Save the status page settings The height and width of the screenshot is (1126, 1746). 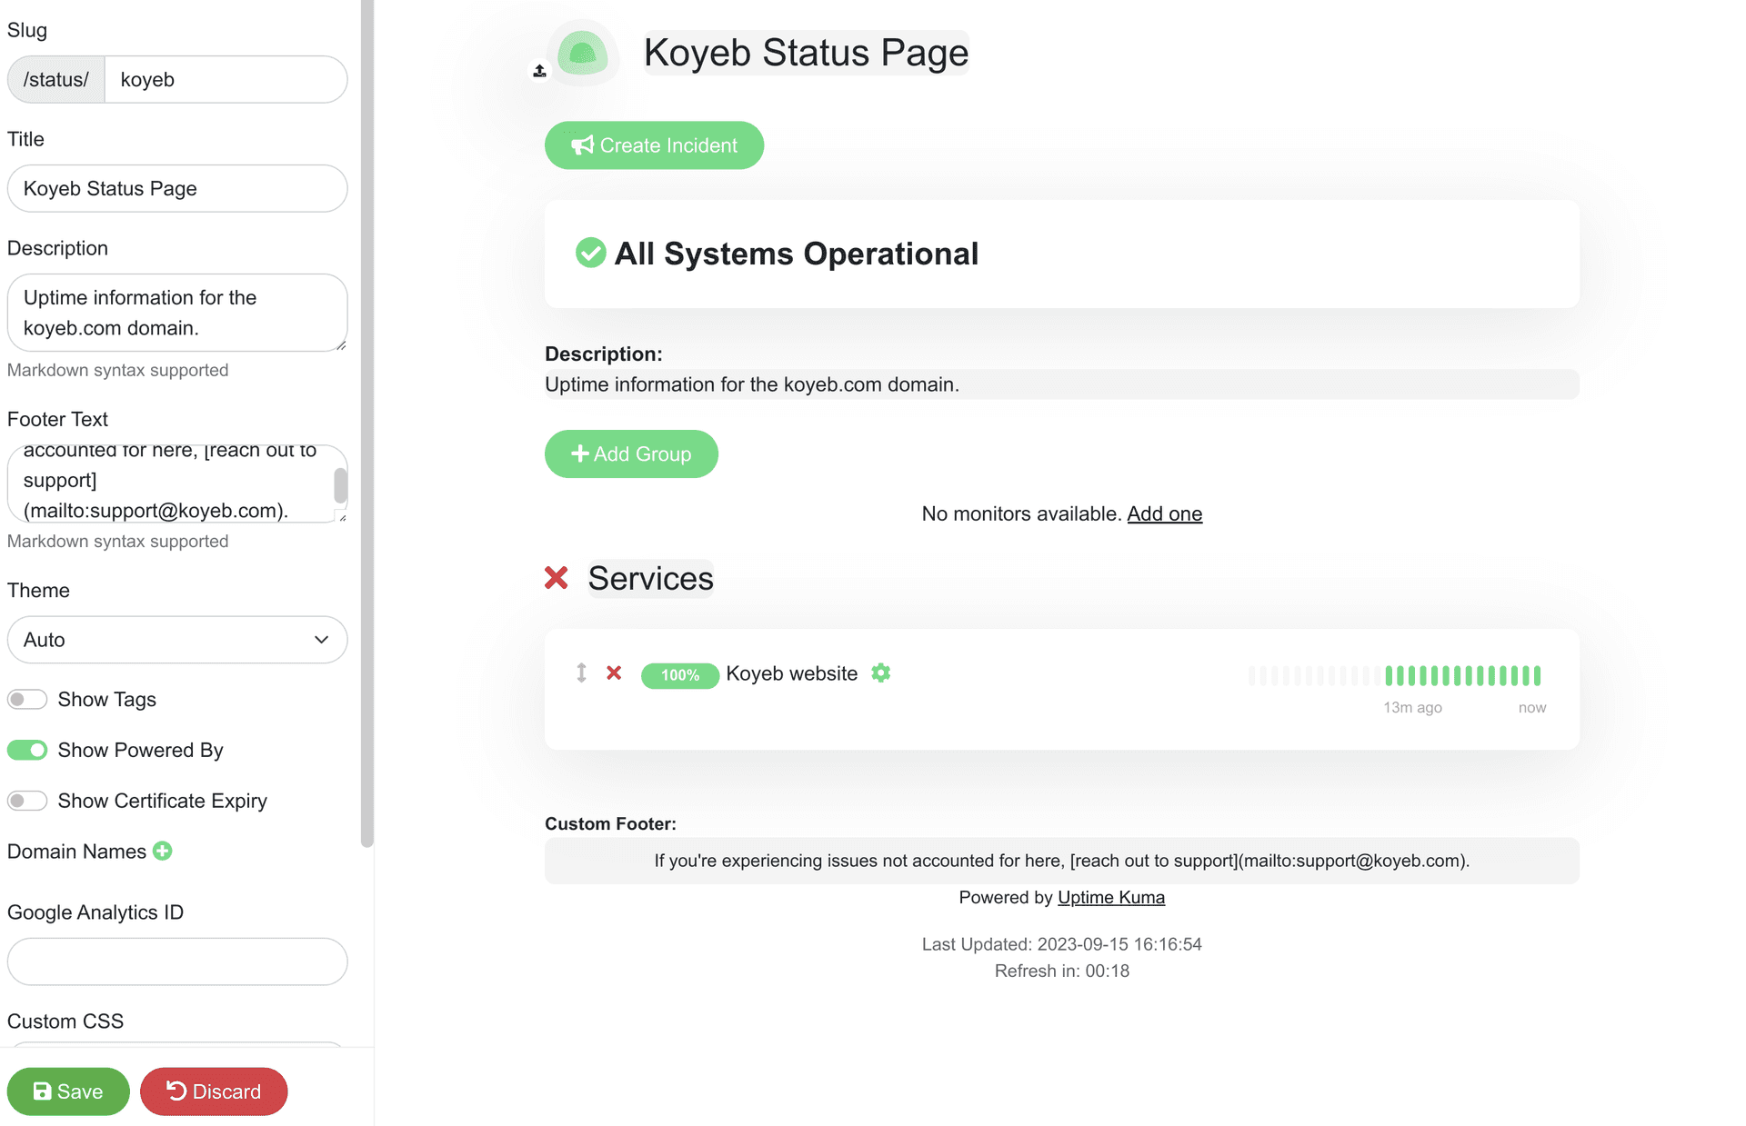[68, 1091]
